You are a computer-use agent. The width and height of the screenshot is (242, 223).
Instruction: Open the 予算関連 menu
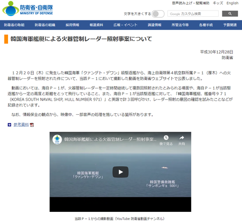[x=230, y=25]
